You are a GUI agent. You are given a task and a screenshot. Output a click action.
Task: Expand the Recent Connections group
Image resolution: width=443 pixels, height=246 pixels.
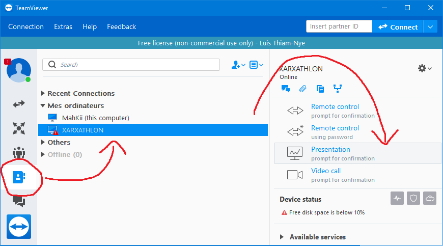(x=43, y=93)
